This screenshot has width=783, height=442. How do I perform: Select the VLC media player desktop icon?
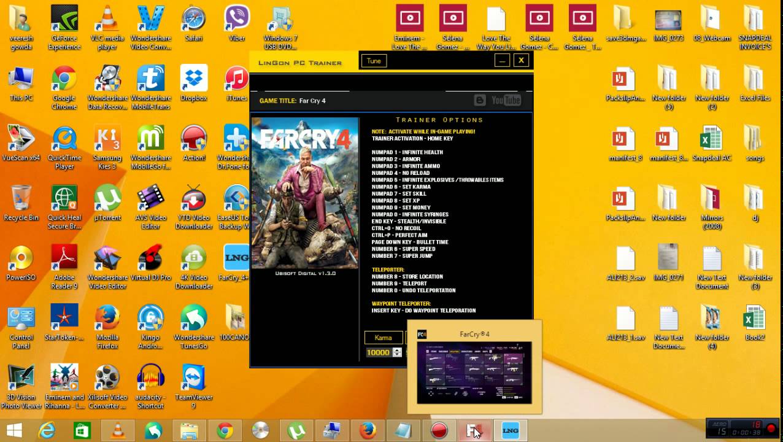coord(107,28)
